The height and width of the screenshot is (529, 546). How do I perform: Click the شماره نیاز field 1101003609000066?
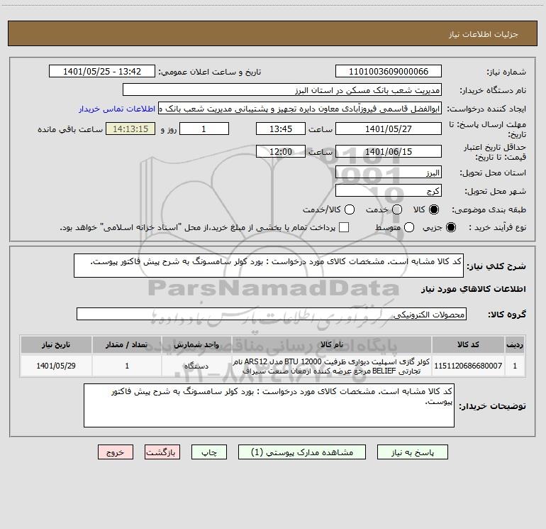point(389,71)
